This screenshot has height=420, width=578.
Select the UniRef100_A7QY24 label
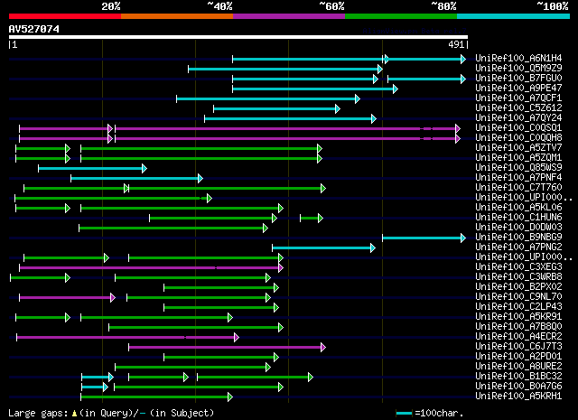[x=518, y=118]
